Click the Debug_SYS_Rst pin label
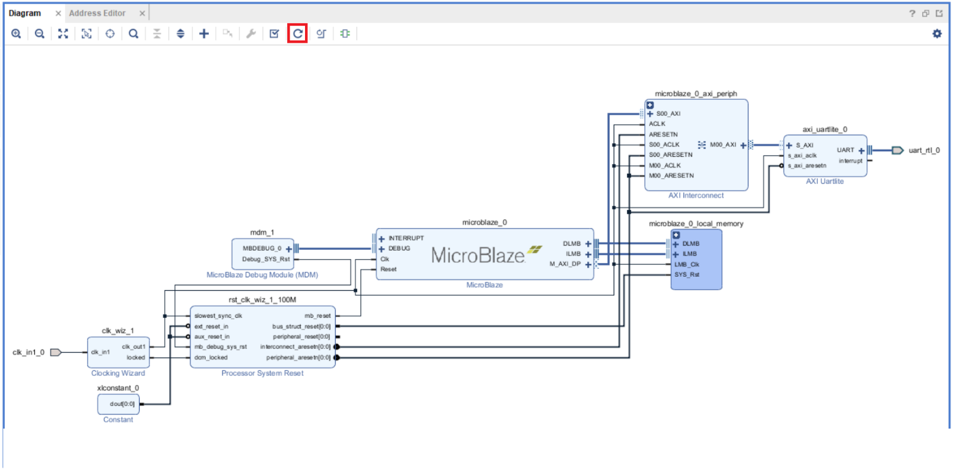The height and width of the screenshot is (469, 953). (x=266, y=259)
